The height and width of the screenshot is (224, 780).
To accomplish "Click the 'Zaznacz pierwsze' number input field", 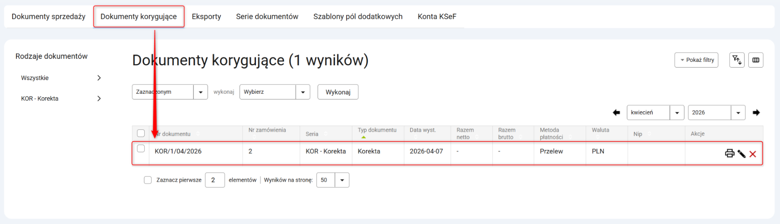I will pos(215,180).
